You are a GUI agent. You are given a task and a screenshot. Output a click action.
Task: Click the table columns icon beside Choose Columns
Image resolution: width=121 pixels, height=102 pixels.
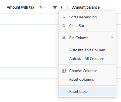tap(64, 71)
